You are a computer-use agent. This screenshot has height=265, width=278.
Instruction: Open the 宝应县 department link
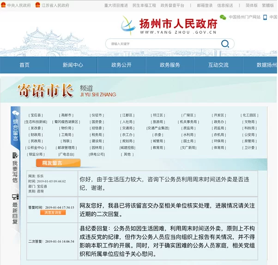36,115
